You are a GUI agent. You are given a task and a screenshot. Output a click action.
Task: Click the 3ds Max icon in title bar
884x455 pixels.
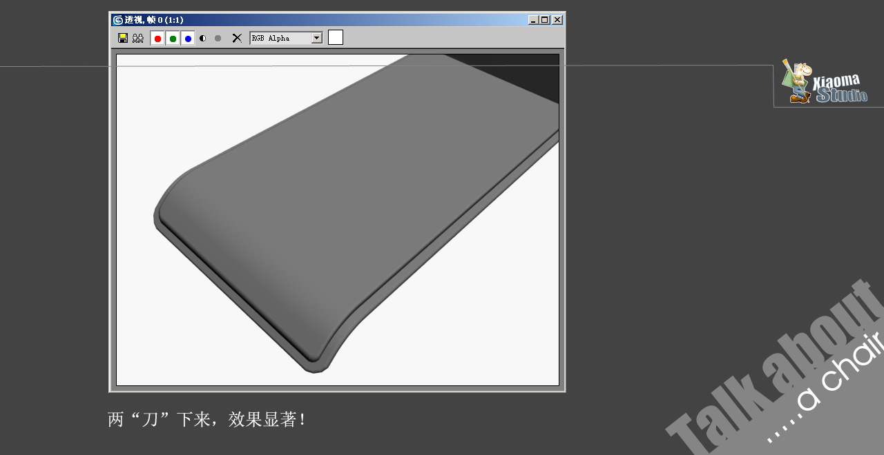118,20
